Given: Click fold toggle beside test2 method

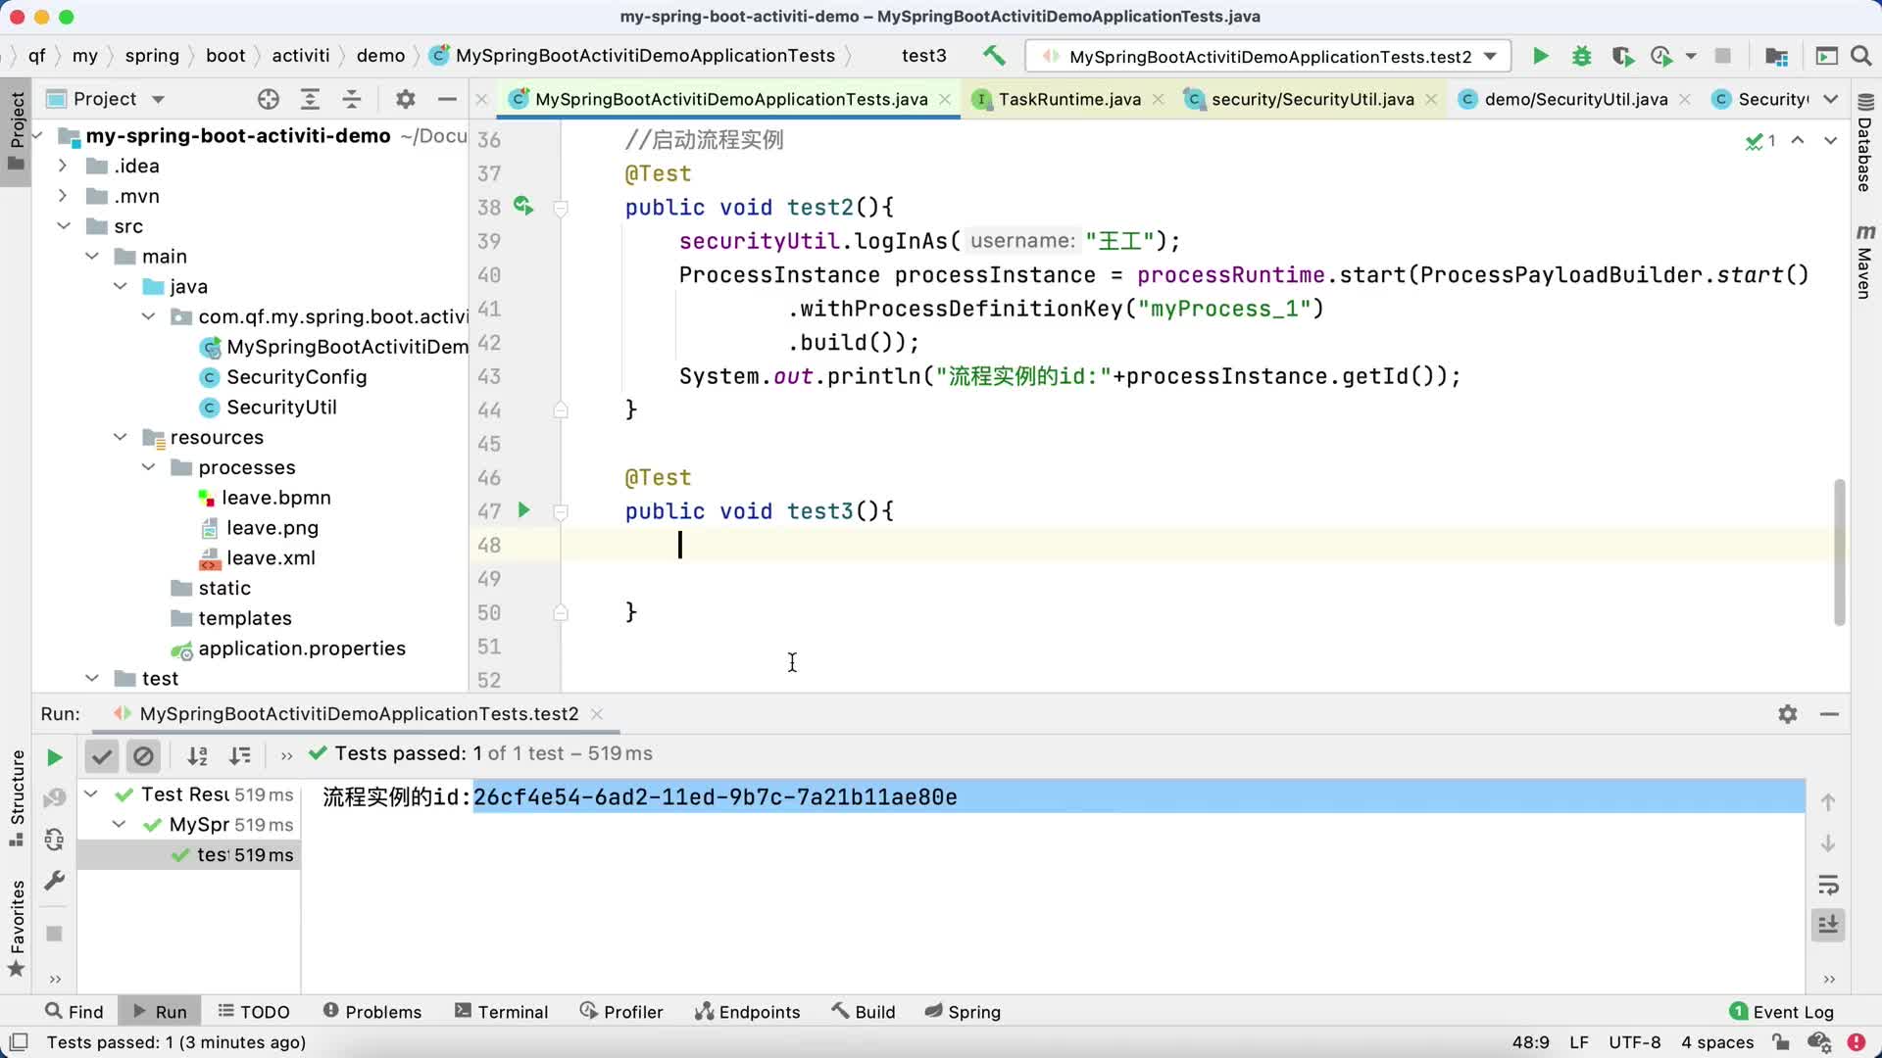Looking at the screenshot, I should [x=561, y=208].
